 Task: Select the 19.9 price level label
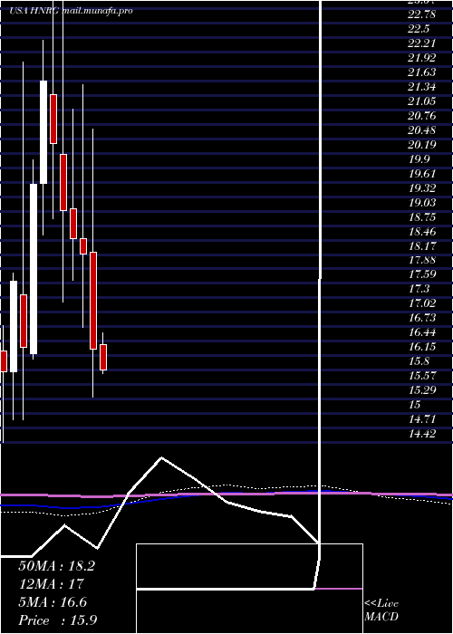419,159
